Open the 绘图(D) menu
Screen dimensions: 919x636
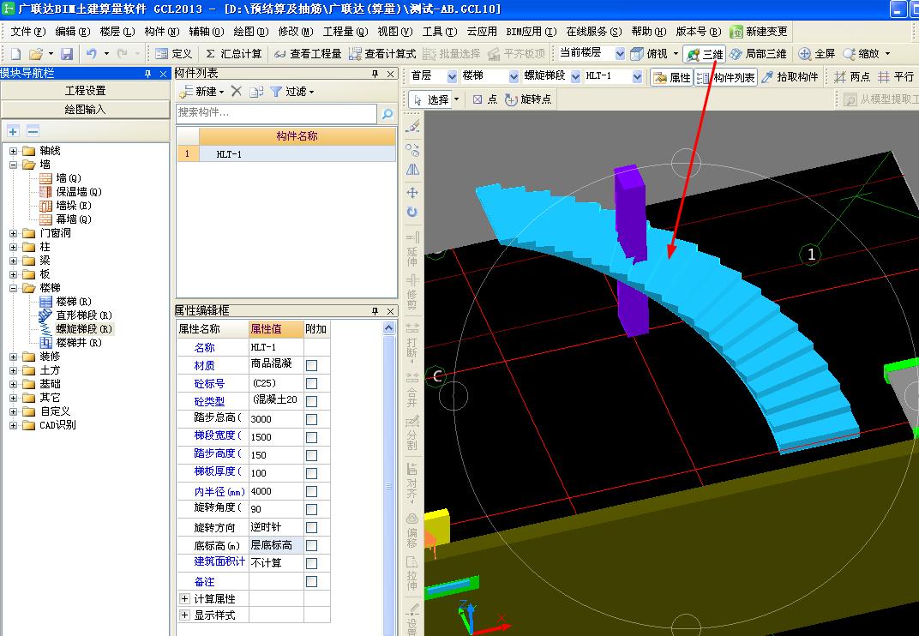[251, 32]
